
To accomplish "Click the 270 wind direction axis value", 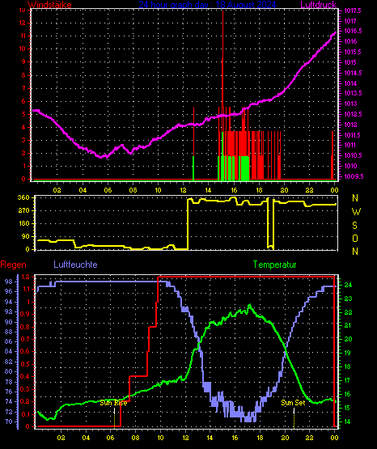I will pos(23,211).
